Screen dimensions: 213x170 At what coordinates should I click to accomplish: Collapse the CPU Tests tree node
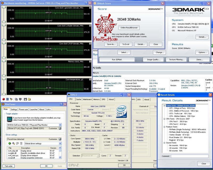click(x=164, y=119)
